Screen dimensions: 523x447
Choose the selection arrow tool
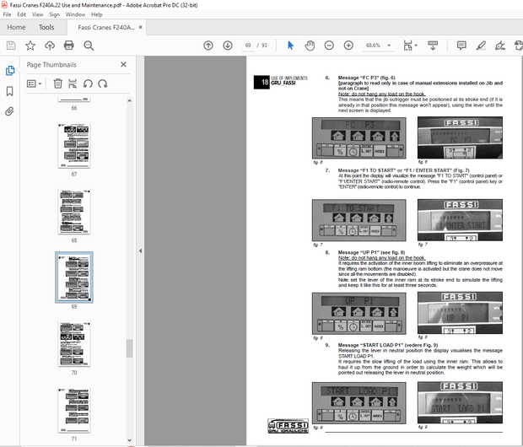pyautogui.click(x=290, y=46)
